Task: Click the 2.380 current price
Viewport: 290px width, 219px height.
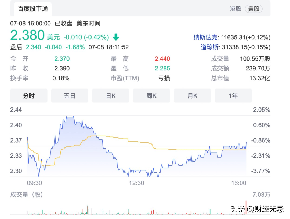Action: click(x=27, y=35)
